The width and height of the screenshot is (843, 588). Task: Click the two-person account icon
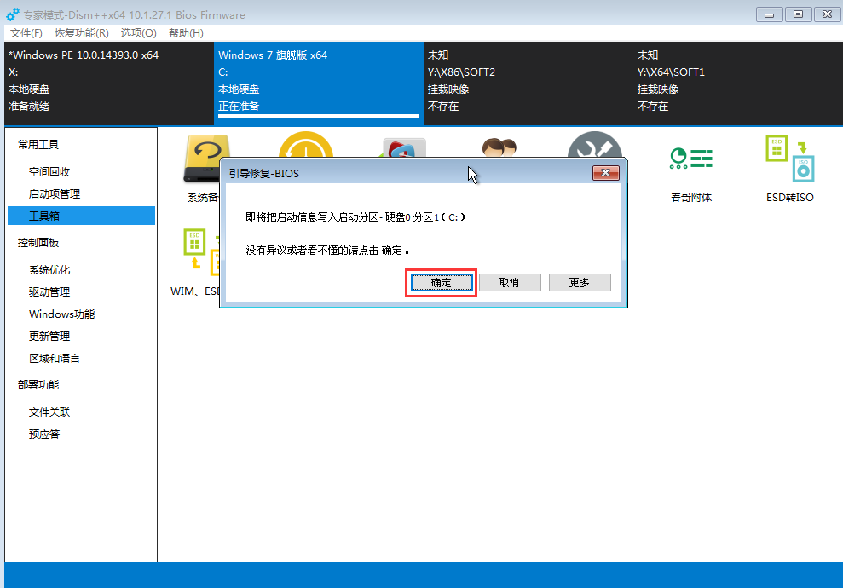click(x=499, y=145)
